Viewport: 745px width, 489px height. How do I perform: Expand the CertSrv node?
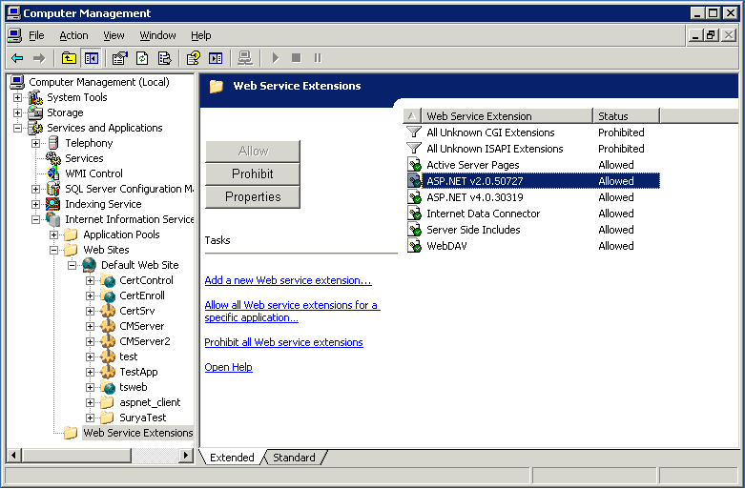(x=90, y=311)
